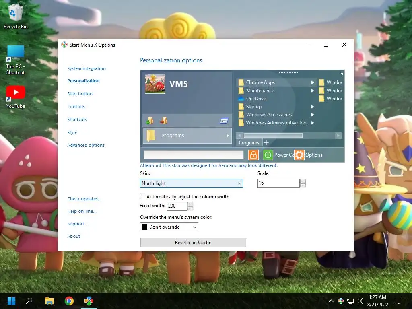This screenshot has height=309, width=412.
Task: Open the Recycle Bin desktop icon
Action: (16, 17)
